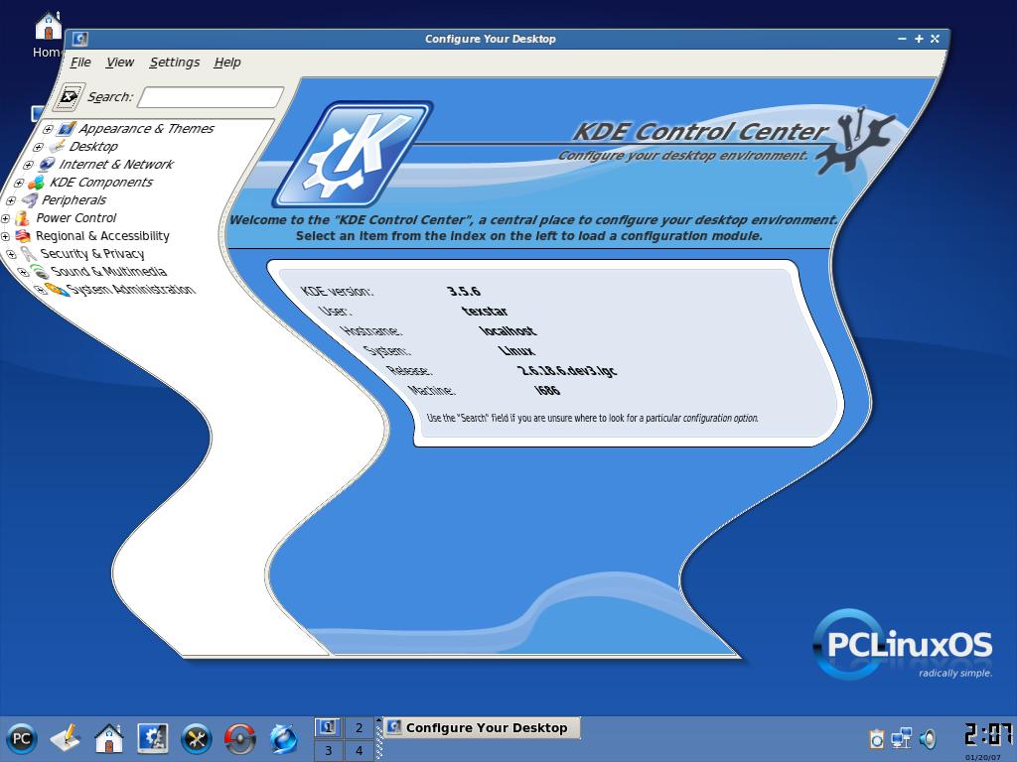Click the Regional & Accessibility flag icon
Screen dimensions: 1017x762
tap(23, 236)
